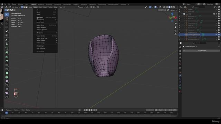Choose Select Sharp Edges entry

[45, 46]
